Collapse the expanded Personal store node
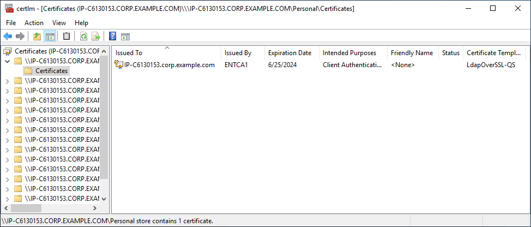531x227 pixels. point(8,61)
